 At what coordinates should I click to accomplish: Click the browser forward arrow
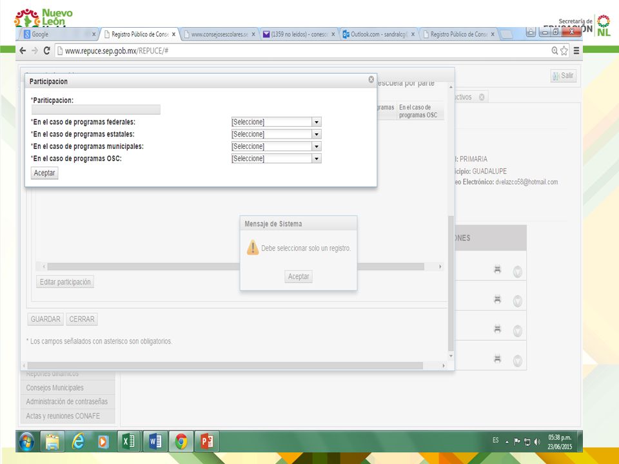tap(35, 50)
